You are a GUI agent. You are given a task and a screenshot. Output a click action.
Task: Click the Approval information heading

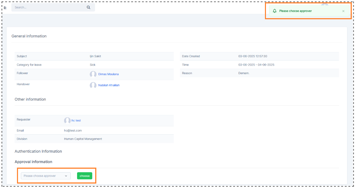point(33,162)
